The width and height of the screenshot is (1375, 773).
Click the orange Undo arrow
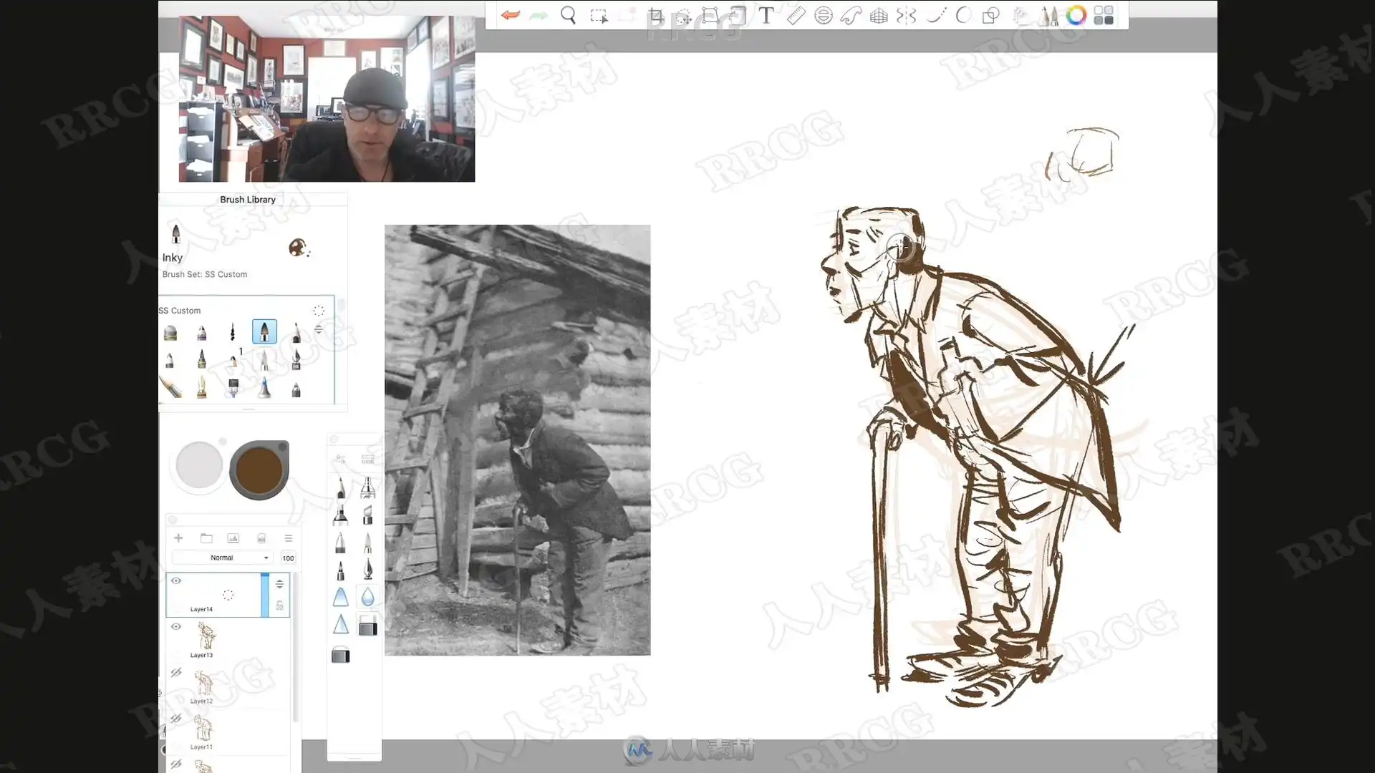pos(510,15)
